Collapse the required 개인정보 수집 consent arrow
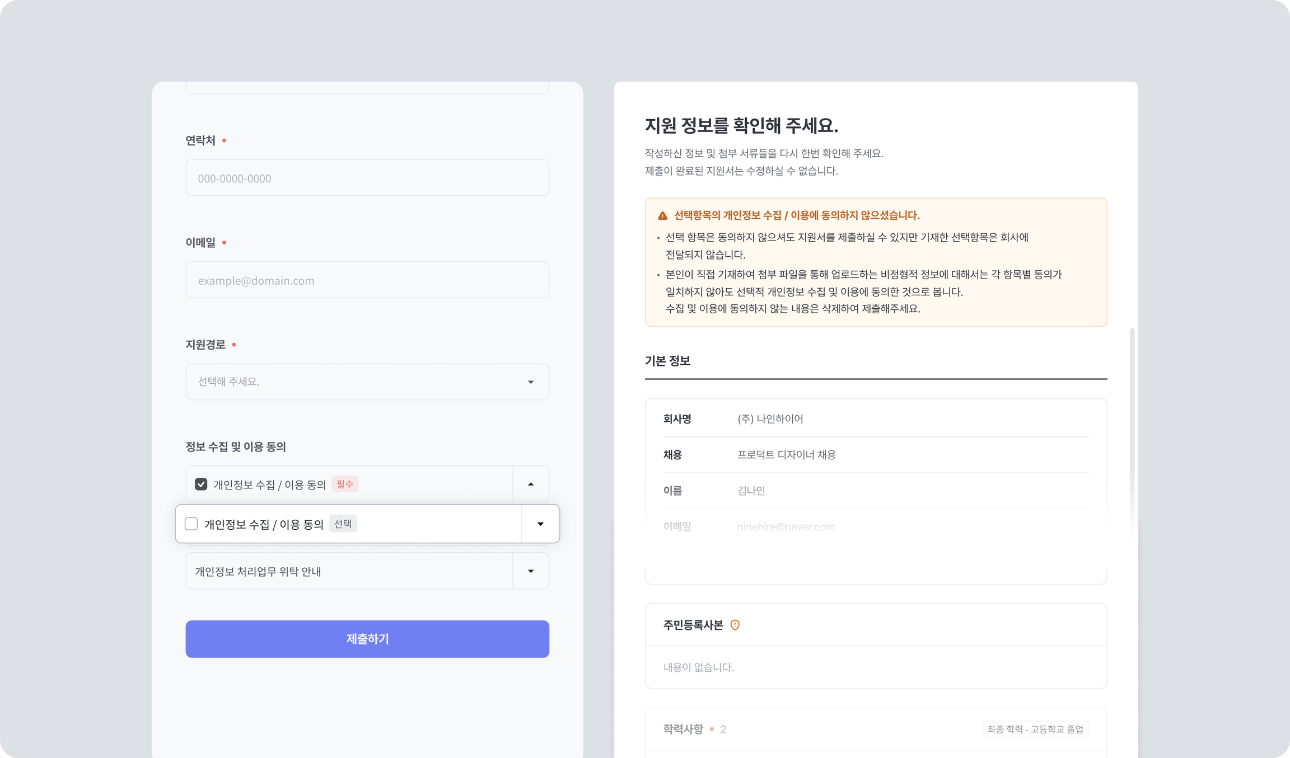The width and height of the screenshot is (1290, 758). tap(531, 484)
